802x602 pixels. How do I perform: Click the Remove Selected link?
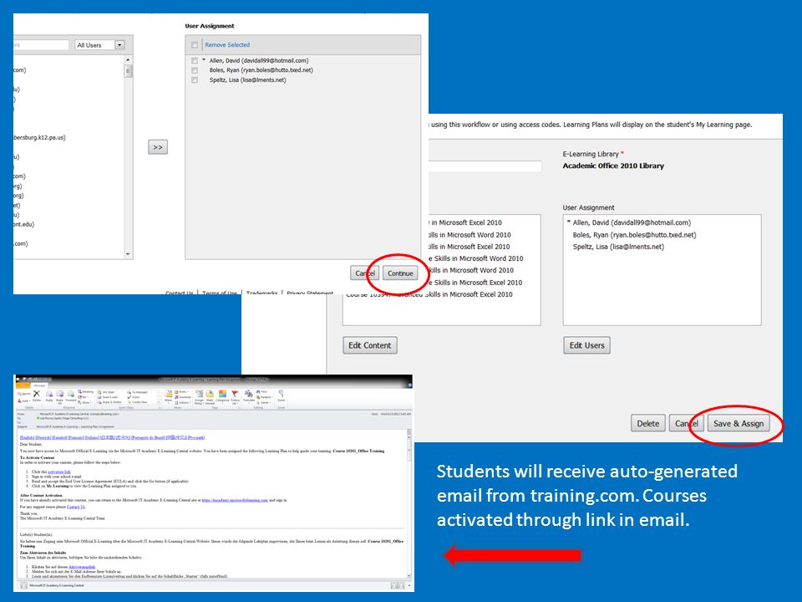tap(227, 44)
